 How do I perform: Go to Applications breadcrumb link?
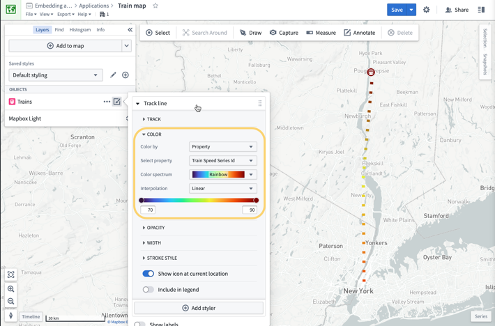click(93, 6)
